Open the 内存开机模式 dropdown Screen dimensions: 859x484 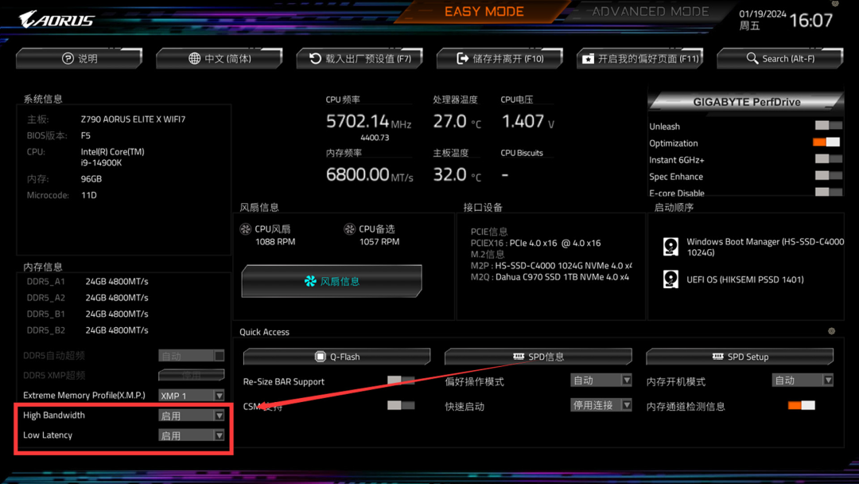pos(803,381)
